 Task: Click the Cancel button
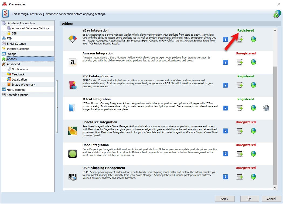(x=271, y=199)
